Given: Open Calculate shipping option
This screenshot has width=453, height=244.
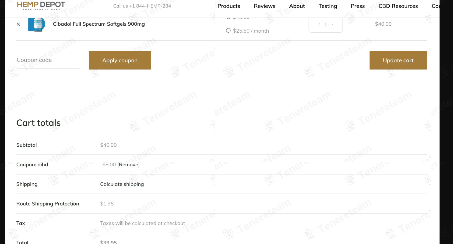Looking at the screenshot, I should coord(122,184).
